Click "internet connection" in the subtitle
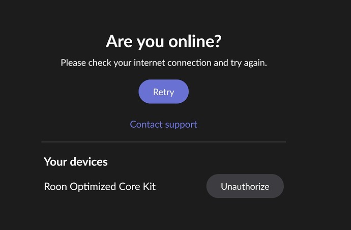Screen dimensions: 351x230 click(x=170, y=63)
